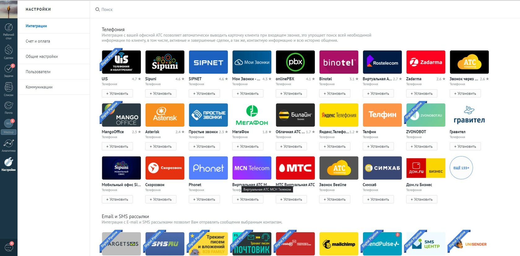Select the Коммуникации tab
520x256 pixels.
[54, 87]
